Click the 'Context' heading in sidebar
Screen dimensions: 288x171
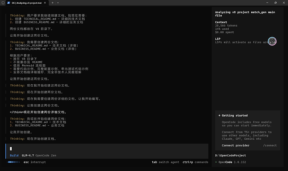(221, 22)
